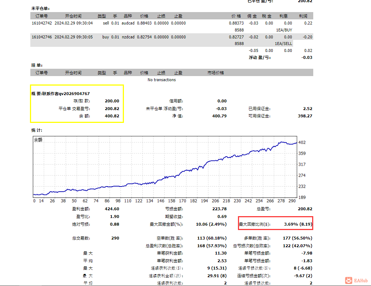
Task: Click the 利润 column header
Action: [303, 16]
